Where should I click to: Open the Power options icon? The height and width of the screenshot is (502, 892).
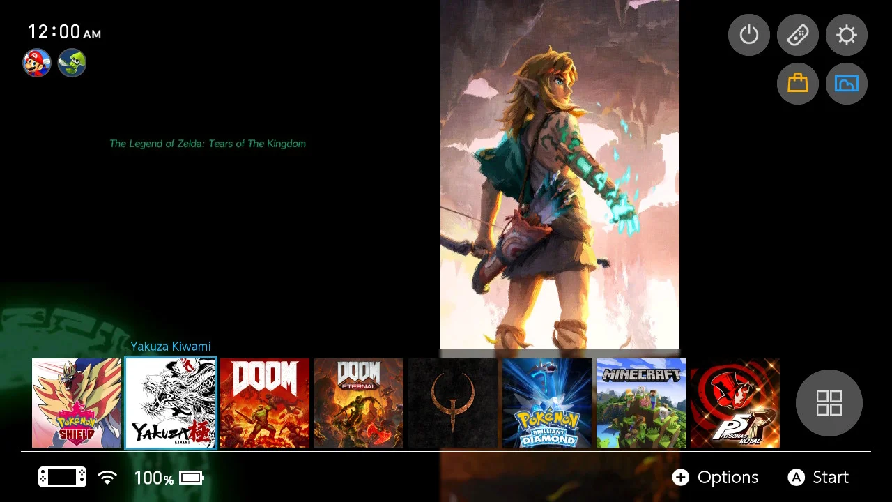click(x=749, y=35)
